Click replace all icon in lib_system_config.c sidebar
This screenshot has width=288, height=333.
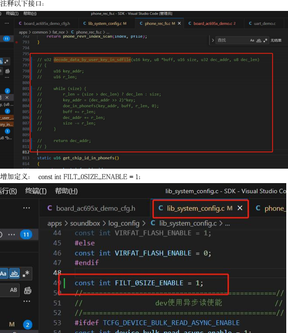click(x=27, y=290)
